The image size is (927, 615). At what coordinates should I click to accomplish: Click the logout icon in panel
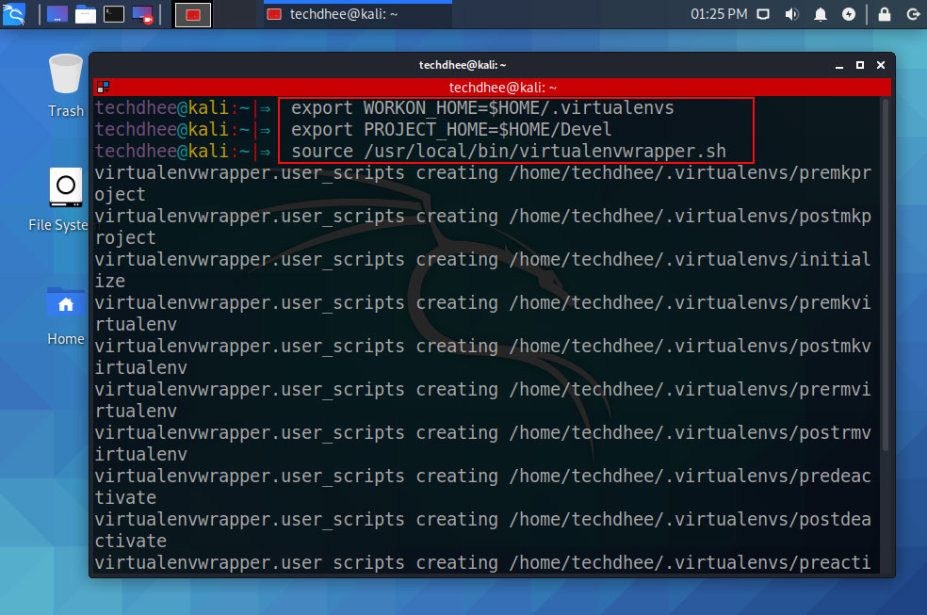click(x=914, y=14)
